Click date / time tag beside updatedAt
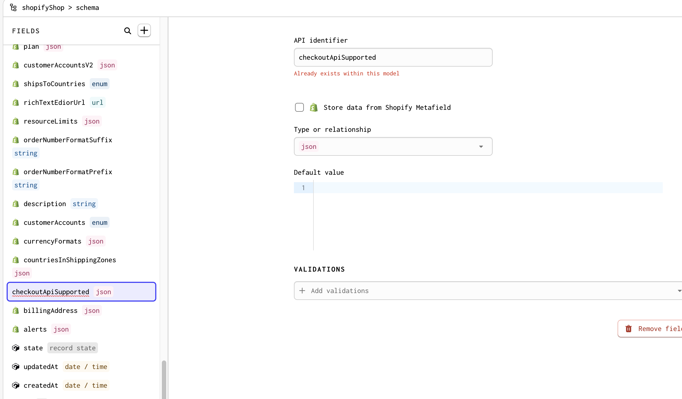Viewport: 682px width, 399px height. [86, 367]
